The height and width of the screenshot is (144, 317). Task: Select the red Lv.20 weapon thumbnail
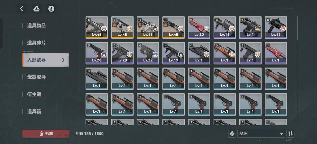click(x=199, y=28)
